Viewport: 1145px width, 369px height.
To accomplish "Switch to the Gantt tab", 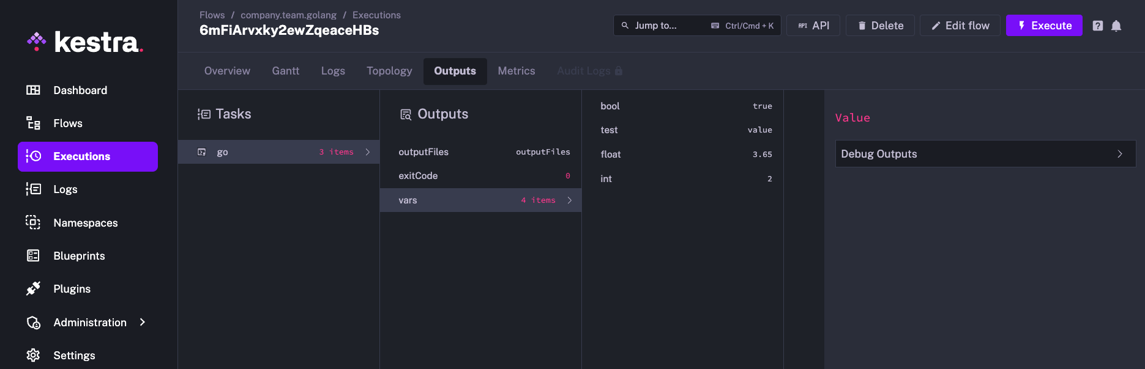I will coord(285,71).
